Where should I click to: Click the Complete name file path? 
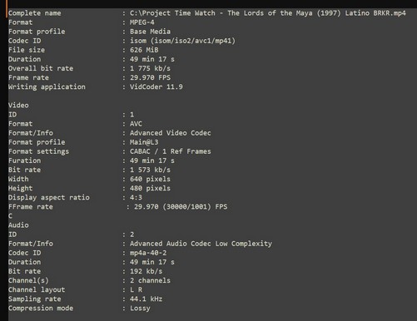tap(268, 13)
